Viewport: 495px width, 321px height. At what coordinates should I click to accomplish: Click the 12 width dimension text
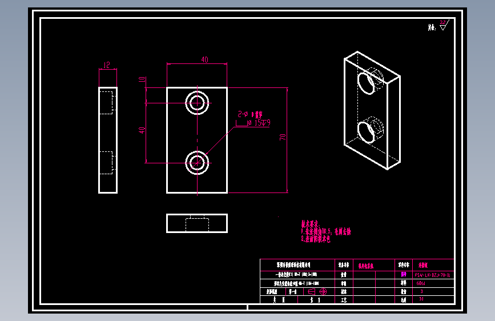(107, 65)
